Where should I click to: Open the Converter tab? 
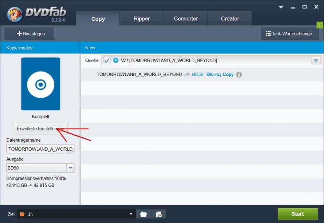tap(186, 19)
